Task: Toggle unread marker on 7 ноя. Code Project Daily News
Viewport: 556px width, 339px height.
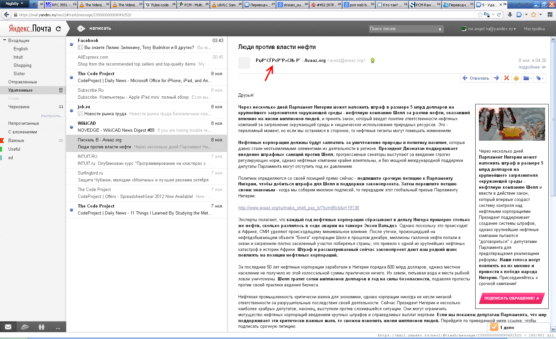Action: pyautogui.click(x=71, y=210)
